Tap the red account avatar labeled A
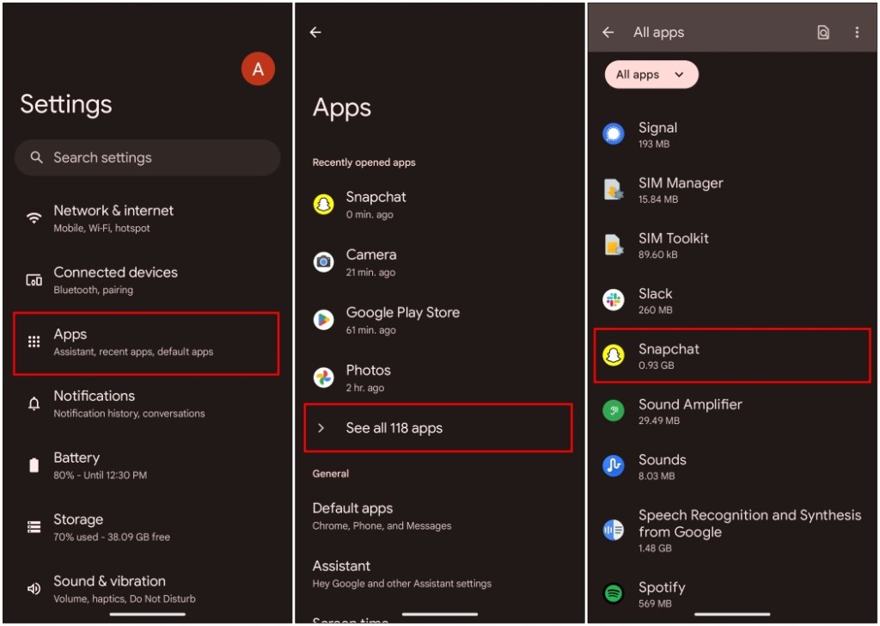880x626 pixels. pos(258,69)
